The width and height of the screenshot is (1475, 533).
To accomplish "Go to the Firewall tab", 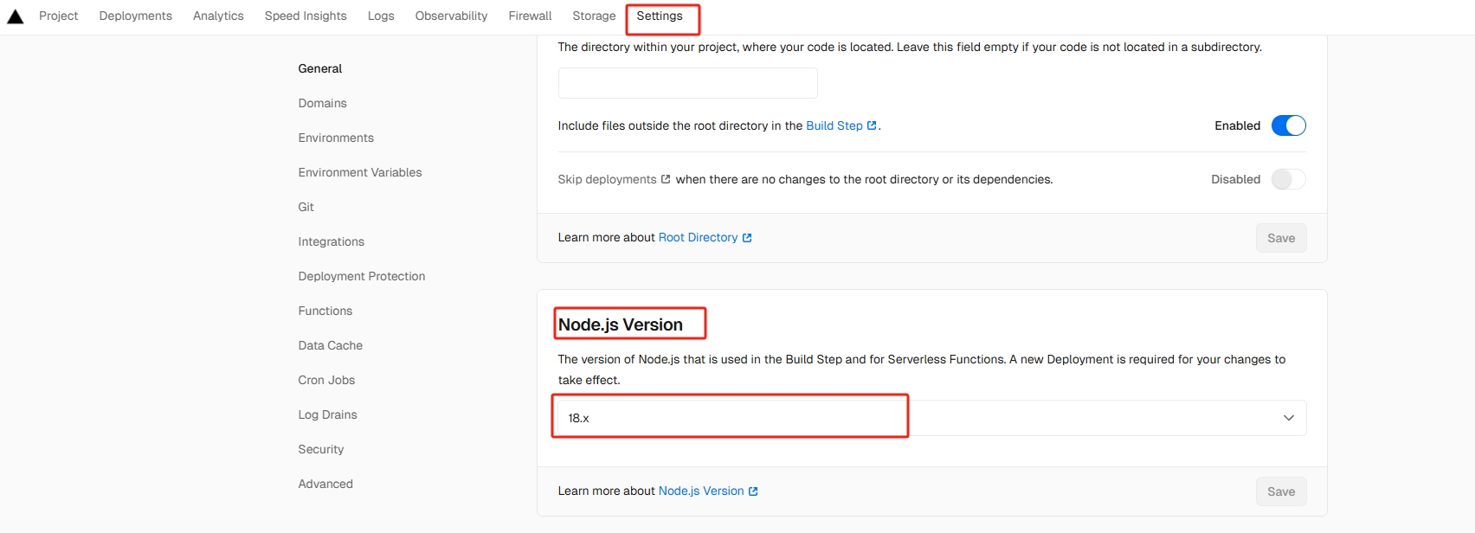I will (x=530, y=16).
